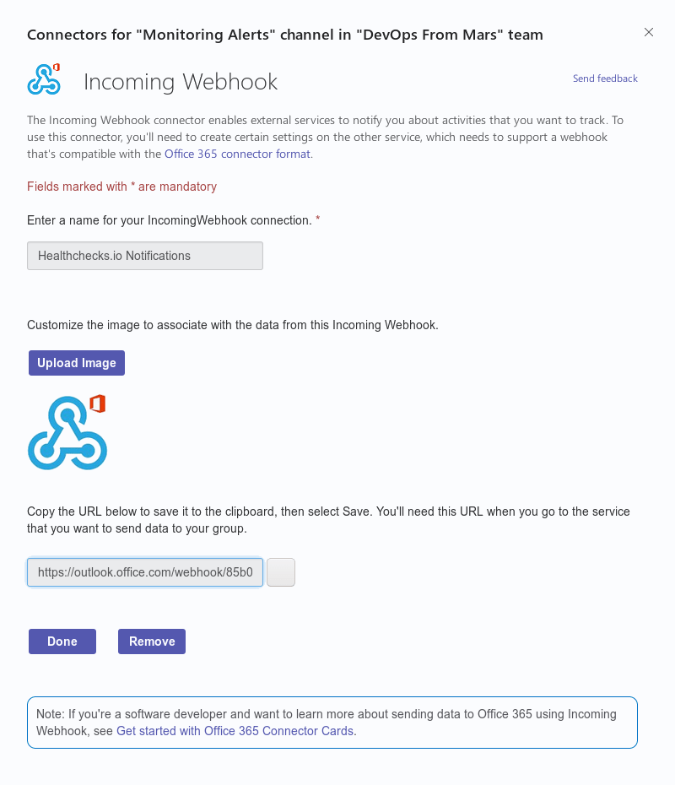Open the Send feedback link
The width and height of the screenshot is (675, 785).
[605, 78]
